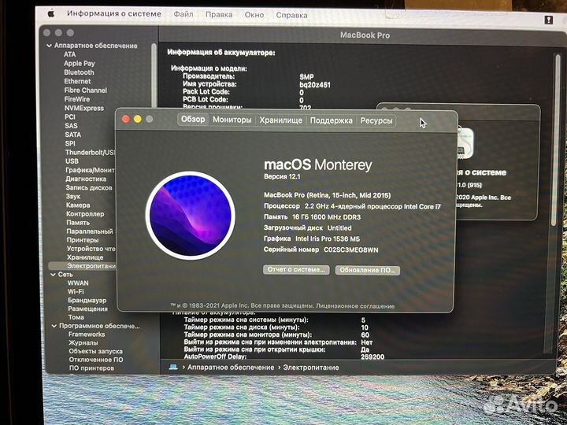
Task: Select Frameworks in the sidebar
Action: pos(87,334)
